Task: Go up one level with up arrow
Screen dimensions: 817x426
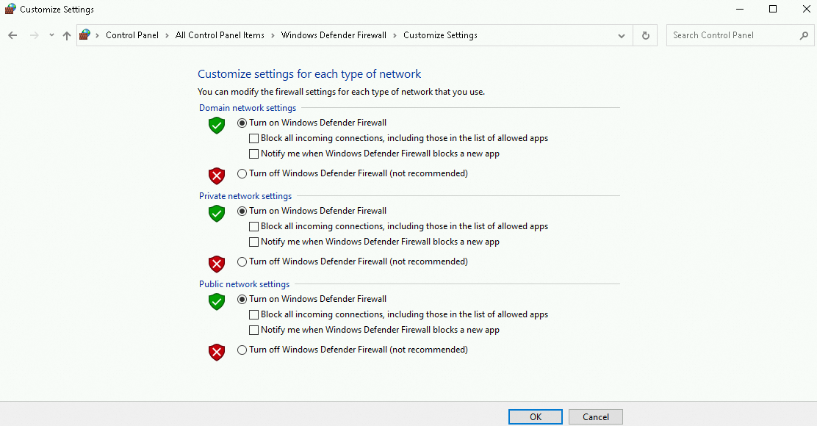Action: tap(67, 35)
